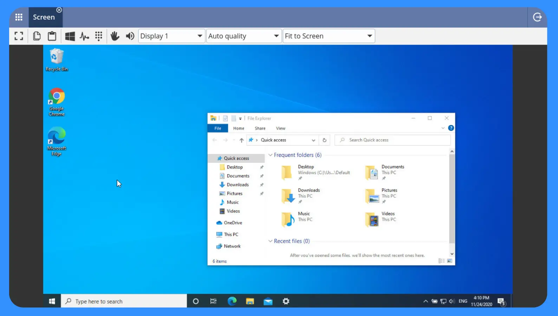Open the Share ribbon tab
The width and height of the screenshot is (558, 316).
pyautogui.click(x=260, y=129)
